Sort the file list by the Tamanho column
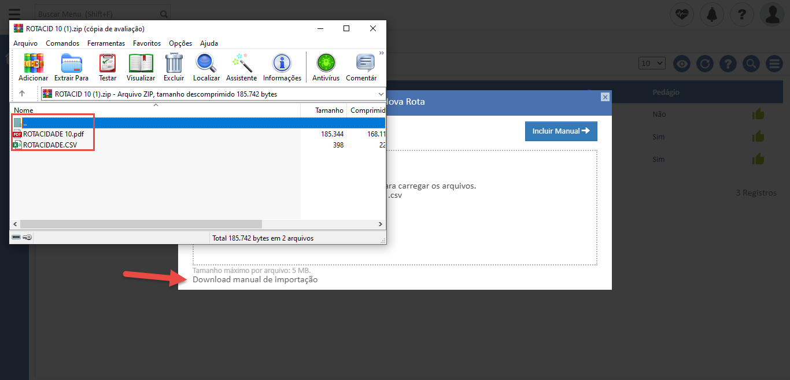The image size is (790, 380). [x=329, y=110]
